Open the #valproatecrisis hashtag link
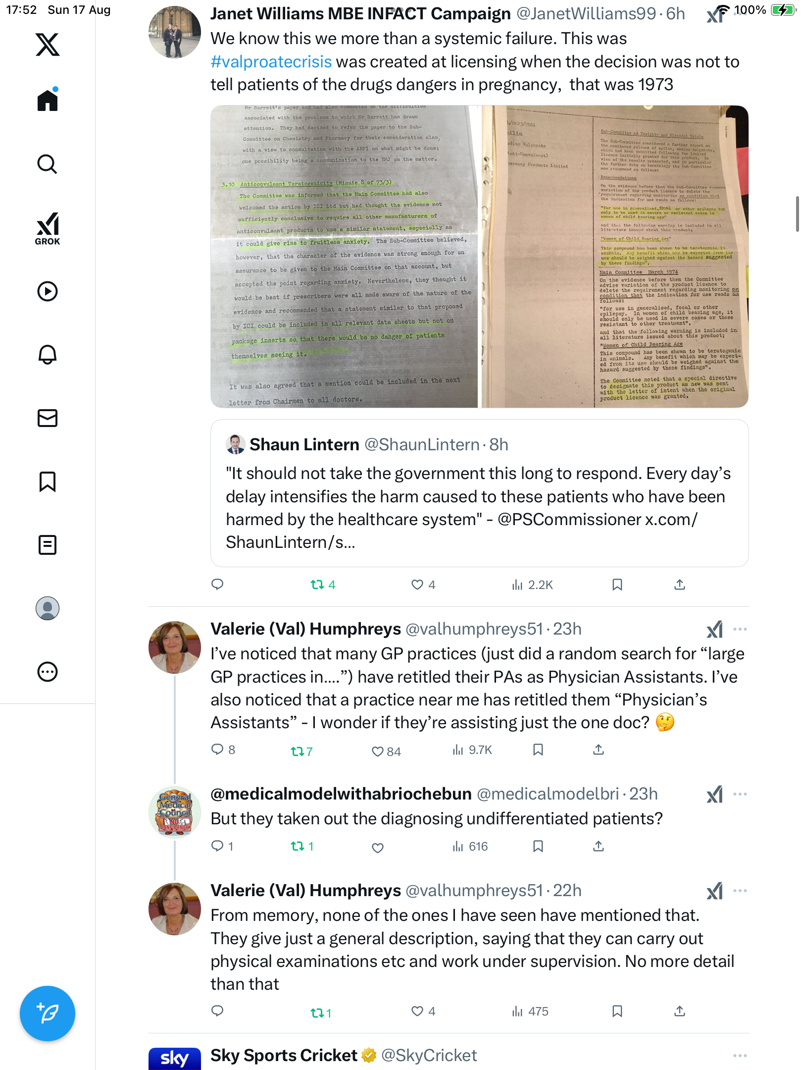Viewport: 802px width, 1070px height. (x=271, y=62)
